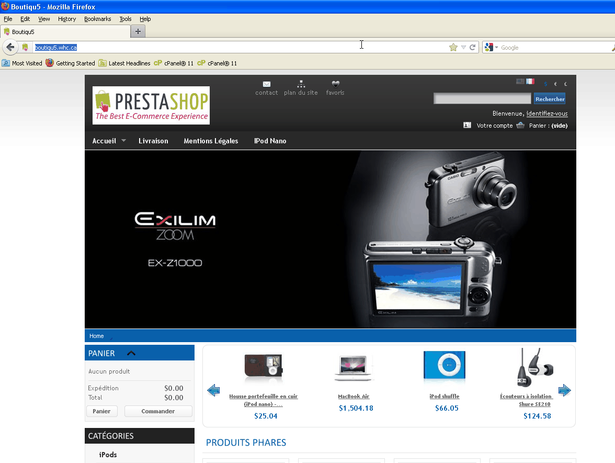Click the shopping basket icon

[x=520, y=125]
